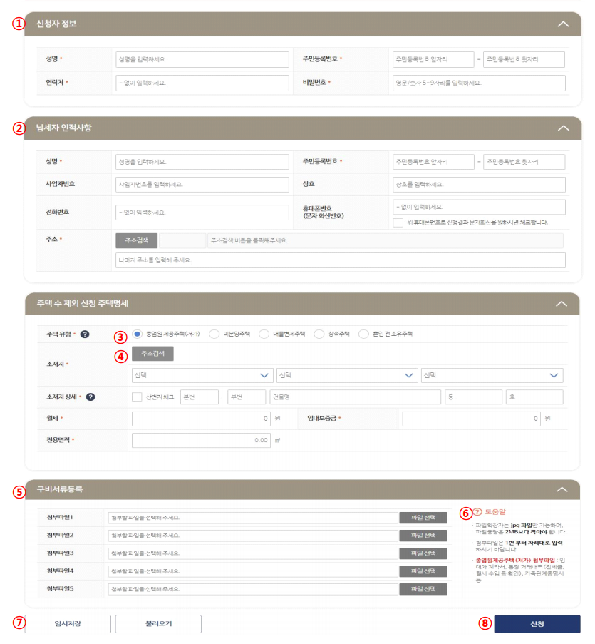
Task: Focus 건물명 input field
Action: (356, 397)
